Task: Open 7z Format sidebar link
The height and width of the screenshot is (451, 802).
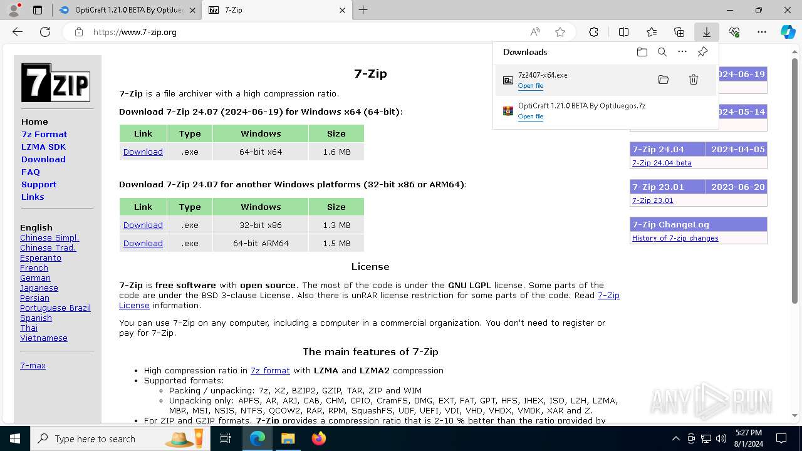Action: (44, 135)
